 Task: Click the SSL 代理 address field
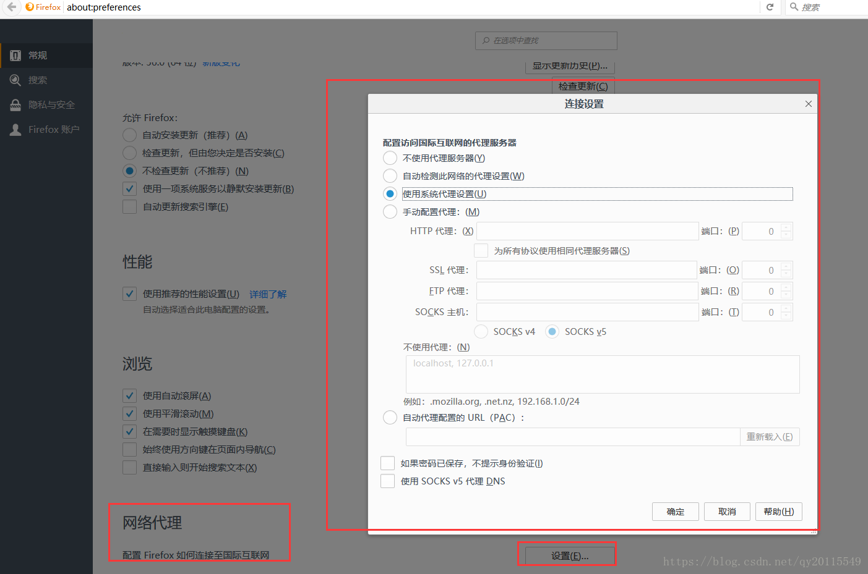[x=588, y=270]
